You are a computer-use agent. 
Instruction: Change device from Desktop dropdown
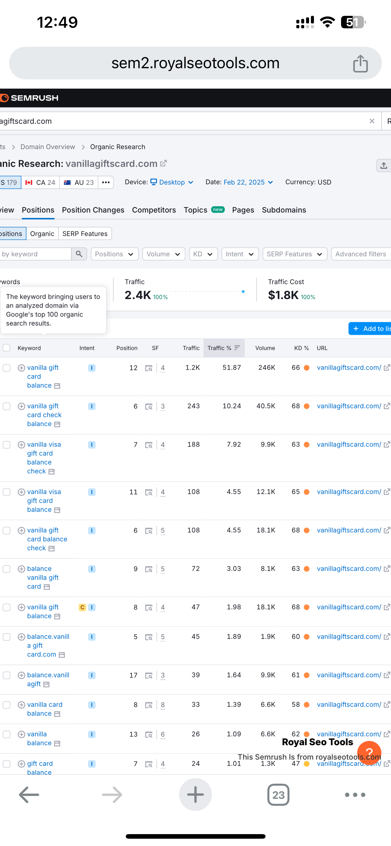pos(172,182)
